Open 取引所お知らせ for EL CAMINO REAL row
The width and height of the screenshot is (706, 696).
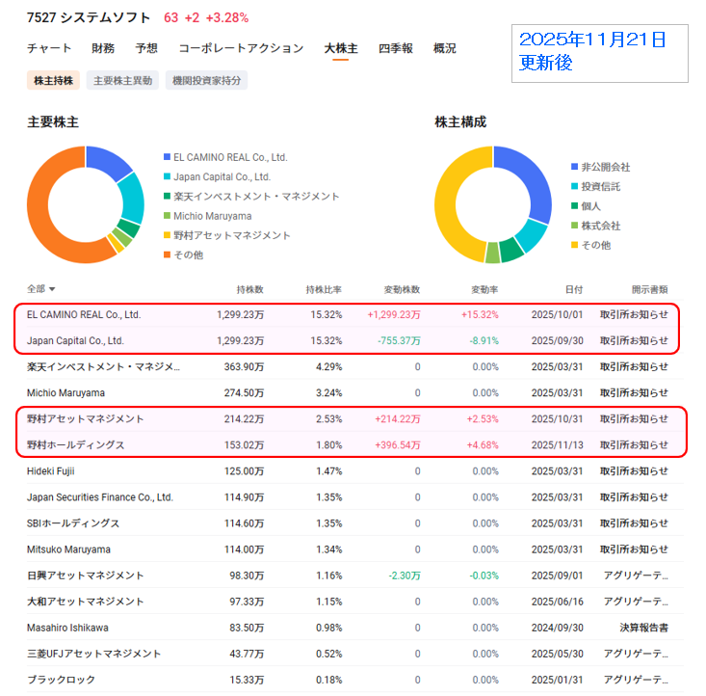[633, 314]
